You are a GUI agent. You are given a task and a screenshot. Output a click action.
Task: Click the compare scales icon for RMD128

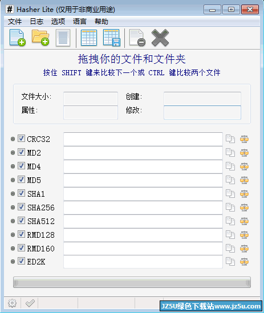244,235
